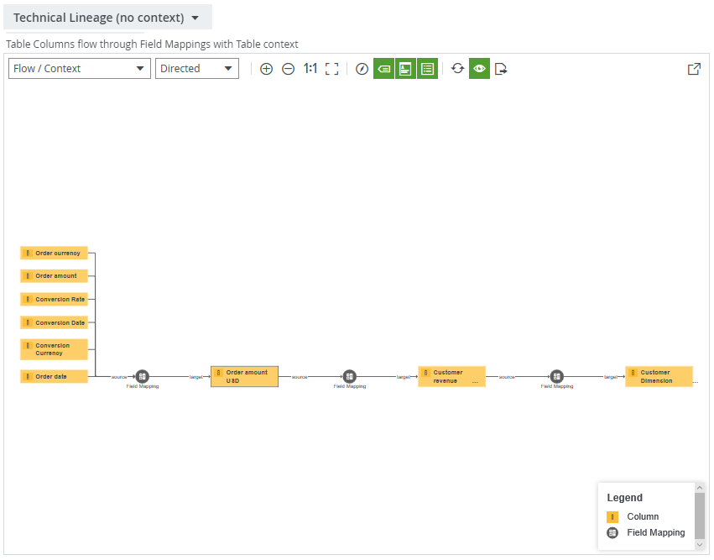714x560 pixels.
Task: Select the Order amount USD column node
Action: click(x=244, y=376)
